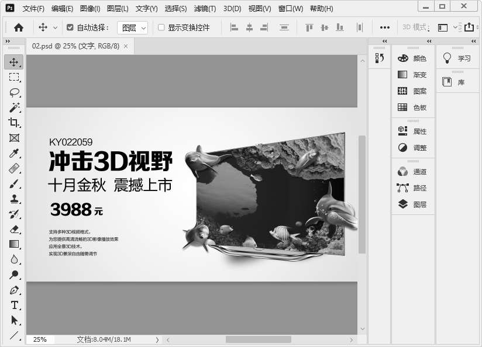Select the Pen tool

click(x=14, y=290)
